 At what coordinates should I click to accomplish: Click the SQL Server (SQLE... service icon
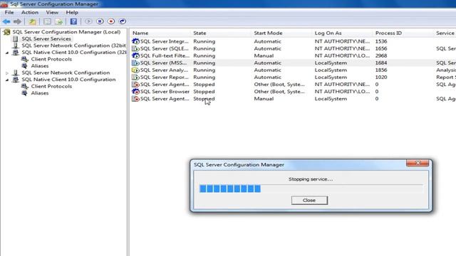[x=135, y=48]
